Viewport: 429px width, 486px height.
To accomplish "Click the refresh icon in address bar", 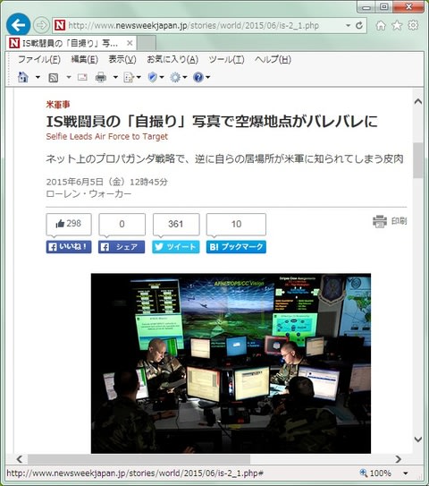I will 359,25.
